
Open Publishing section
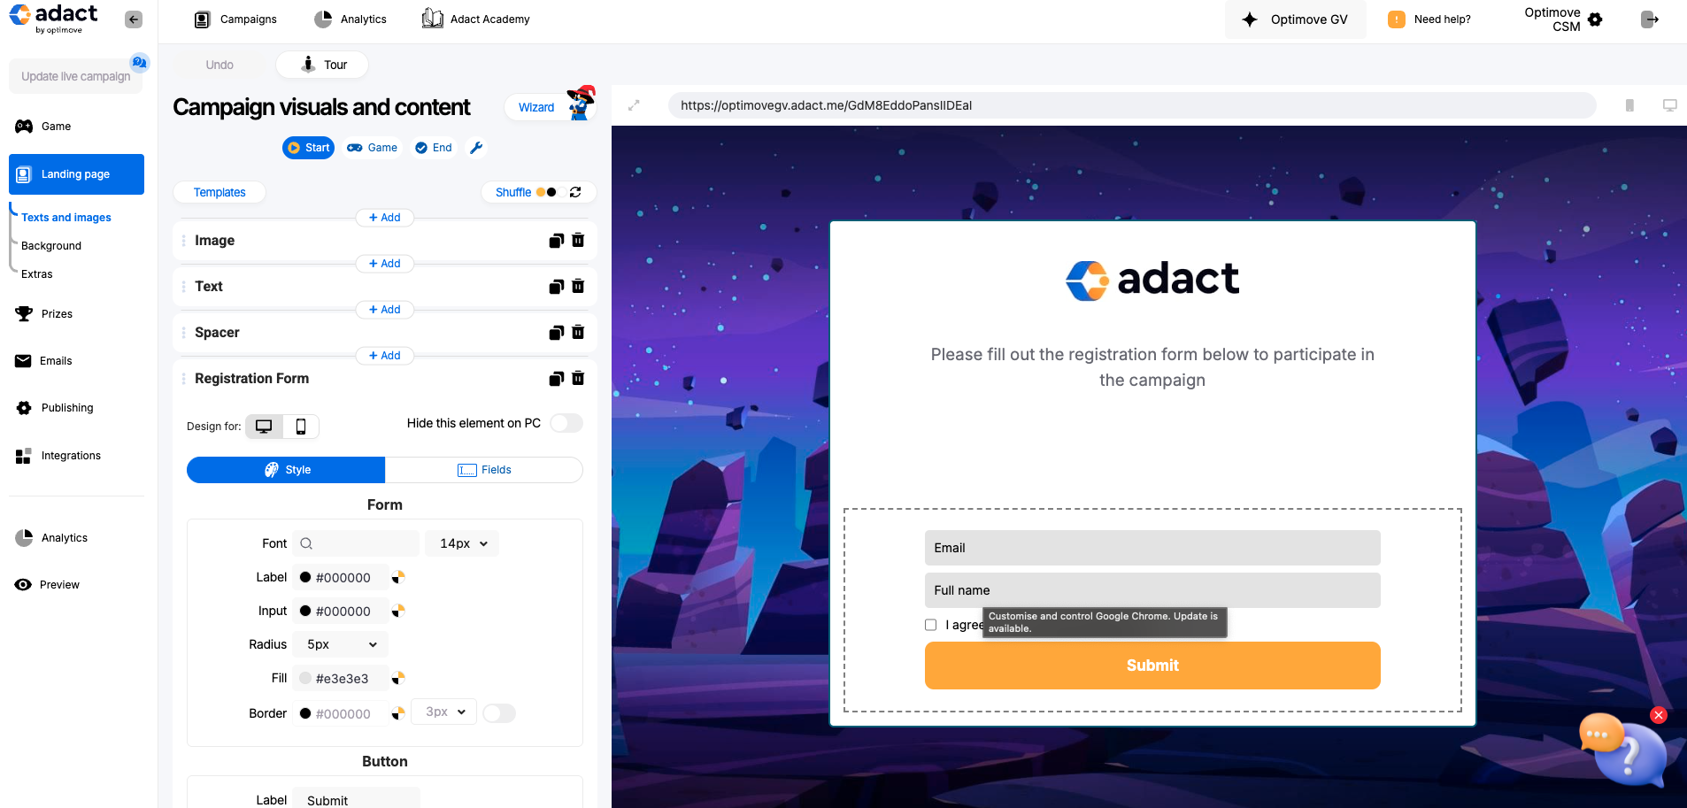[x=55, y=408]
